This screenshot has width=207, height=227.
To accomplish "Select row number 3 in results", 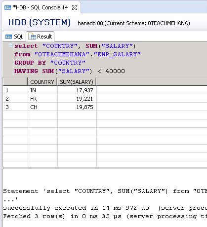I will pyautogui.click(x=15, y=107).
